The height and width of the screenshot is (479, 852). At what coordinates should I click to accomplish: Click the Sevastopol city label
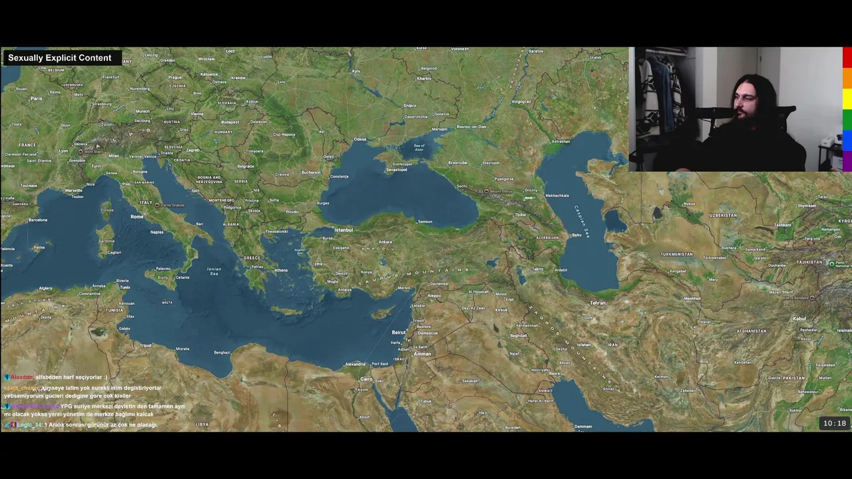coord(397,170)
